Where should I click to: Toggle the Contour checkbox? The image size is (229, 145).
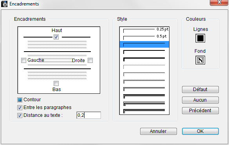tap(20, 100)
